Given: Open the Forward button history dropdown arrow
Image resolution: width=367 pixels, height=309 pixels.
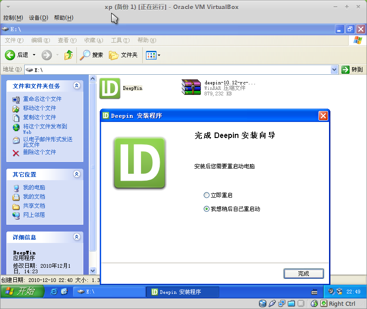Looking at the screenshot, I should click(57, 55).
